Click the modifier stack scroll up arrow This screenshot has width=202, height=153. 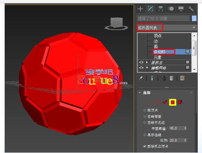[194, 36]
